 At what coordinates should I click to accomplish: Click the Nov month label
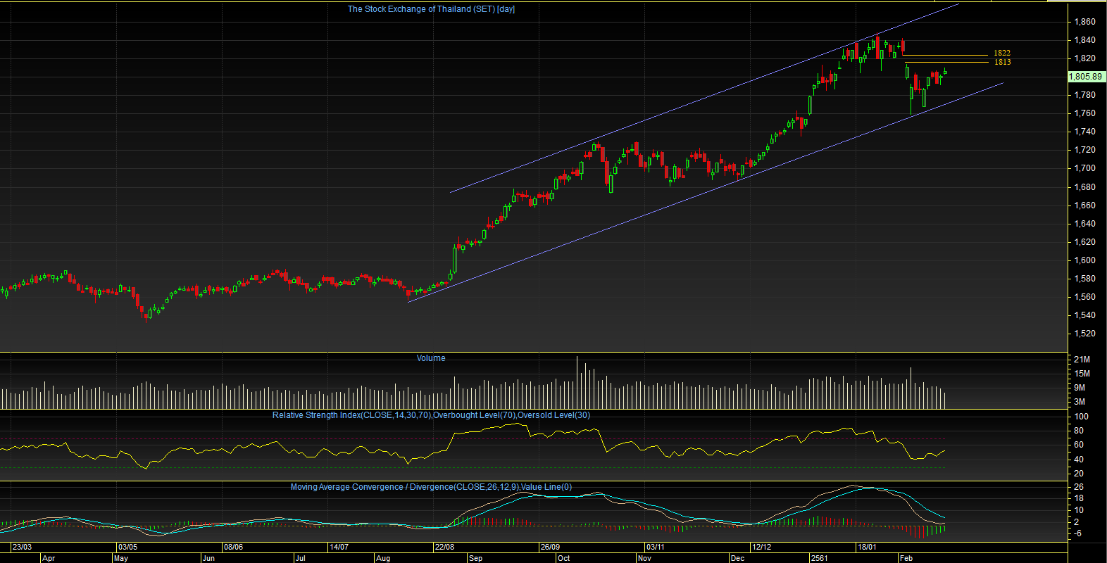click(x=644, y=558)
